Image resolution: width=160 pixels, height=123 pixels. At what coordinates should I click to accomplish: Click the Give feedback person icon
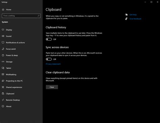(x=126, y=19)
